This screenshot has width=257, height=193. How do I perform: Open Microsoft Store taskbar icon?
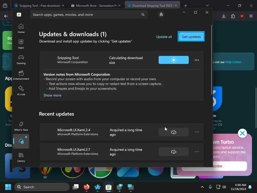click(x=108, y=187)
